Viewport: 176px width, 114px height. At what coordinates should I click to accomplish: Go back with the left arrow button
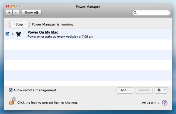(9, 13)
